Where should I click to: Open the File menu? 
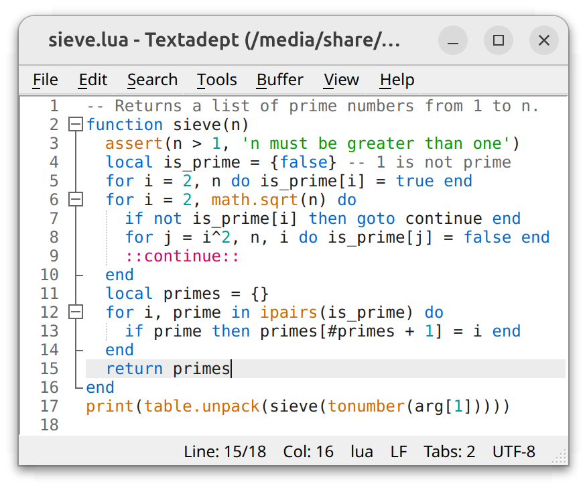pyautogui.click(x=46, y=80)
